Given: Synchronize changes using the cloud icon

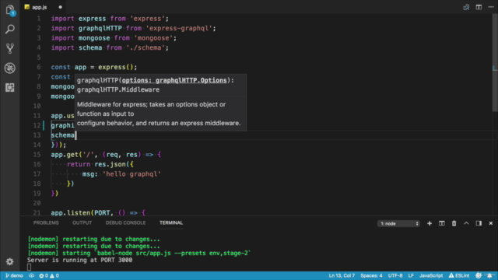Looking at the screenshot, I should pyautogui.click(x=31, y=275).
